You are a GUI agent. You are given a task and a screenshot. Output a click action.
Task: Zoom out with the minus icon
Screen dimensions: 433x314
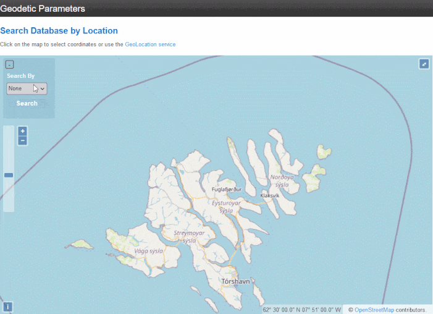click(x=23, y=141)
